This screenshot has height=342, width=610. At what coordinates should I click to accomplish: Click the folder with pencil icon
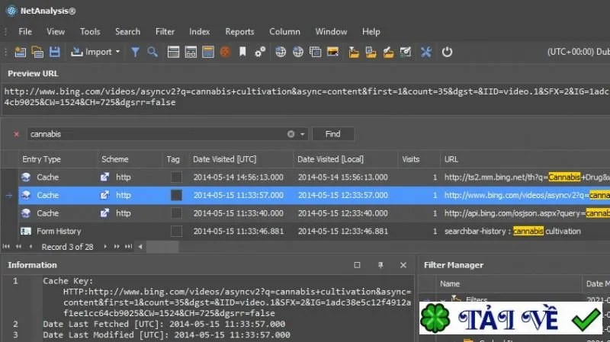pos(388,52)
